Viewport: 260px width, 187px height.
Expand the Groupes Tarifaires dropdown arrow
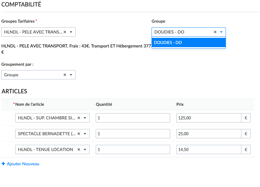click(x=71, y=32)
